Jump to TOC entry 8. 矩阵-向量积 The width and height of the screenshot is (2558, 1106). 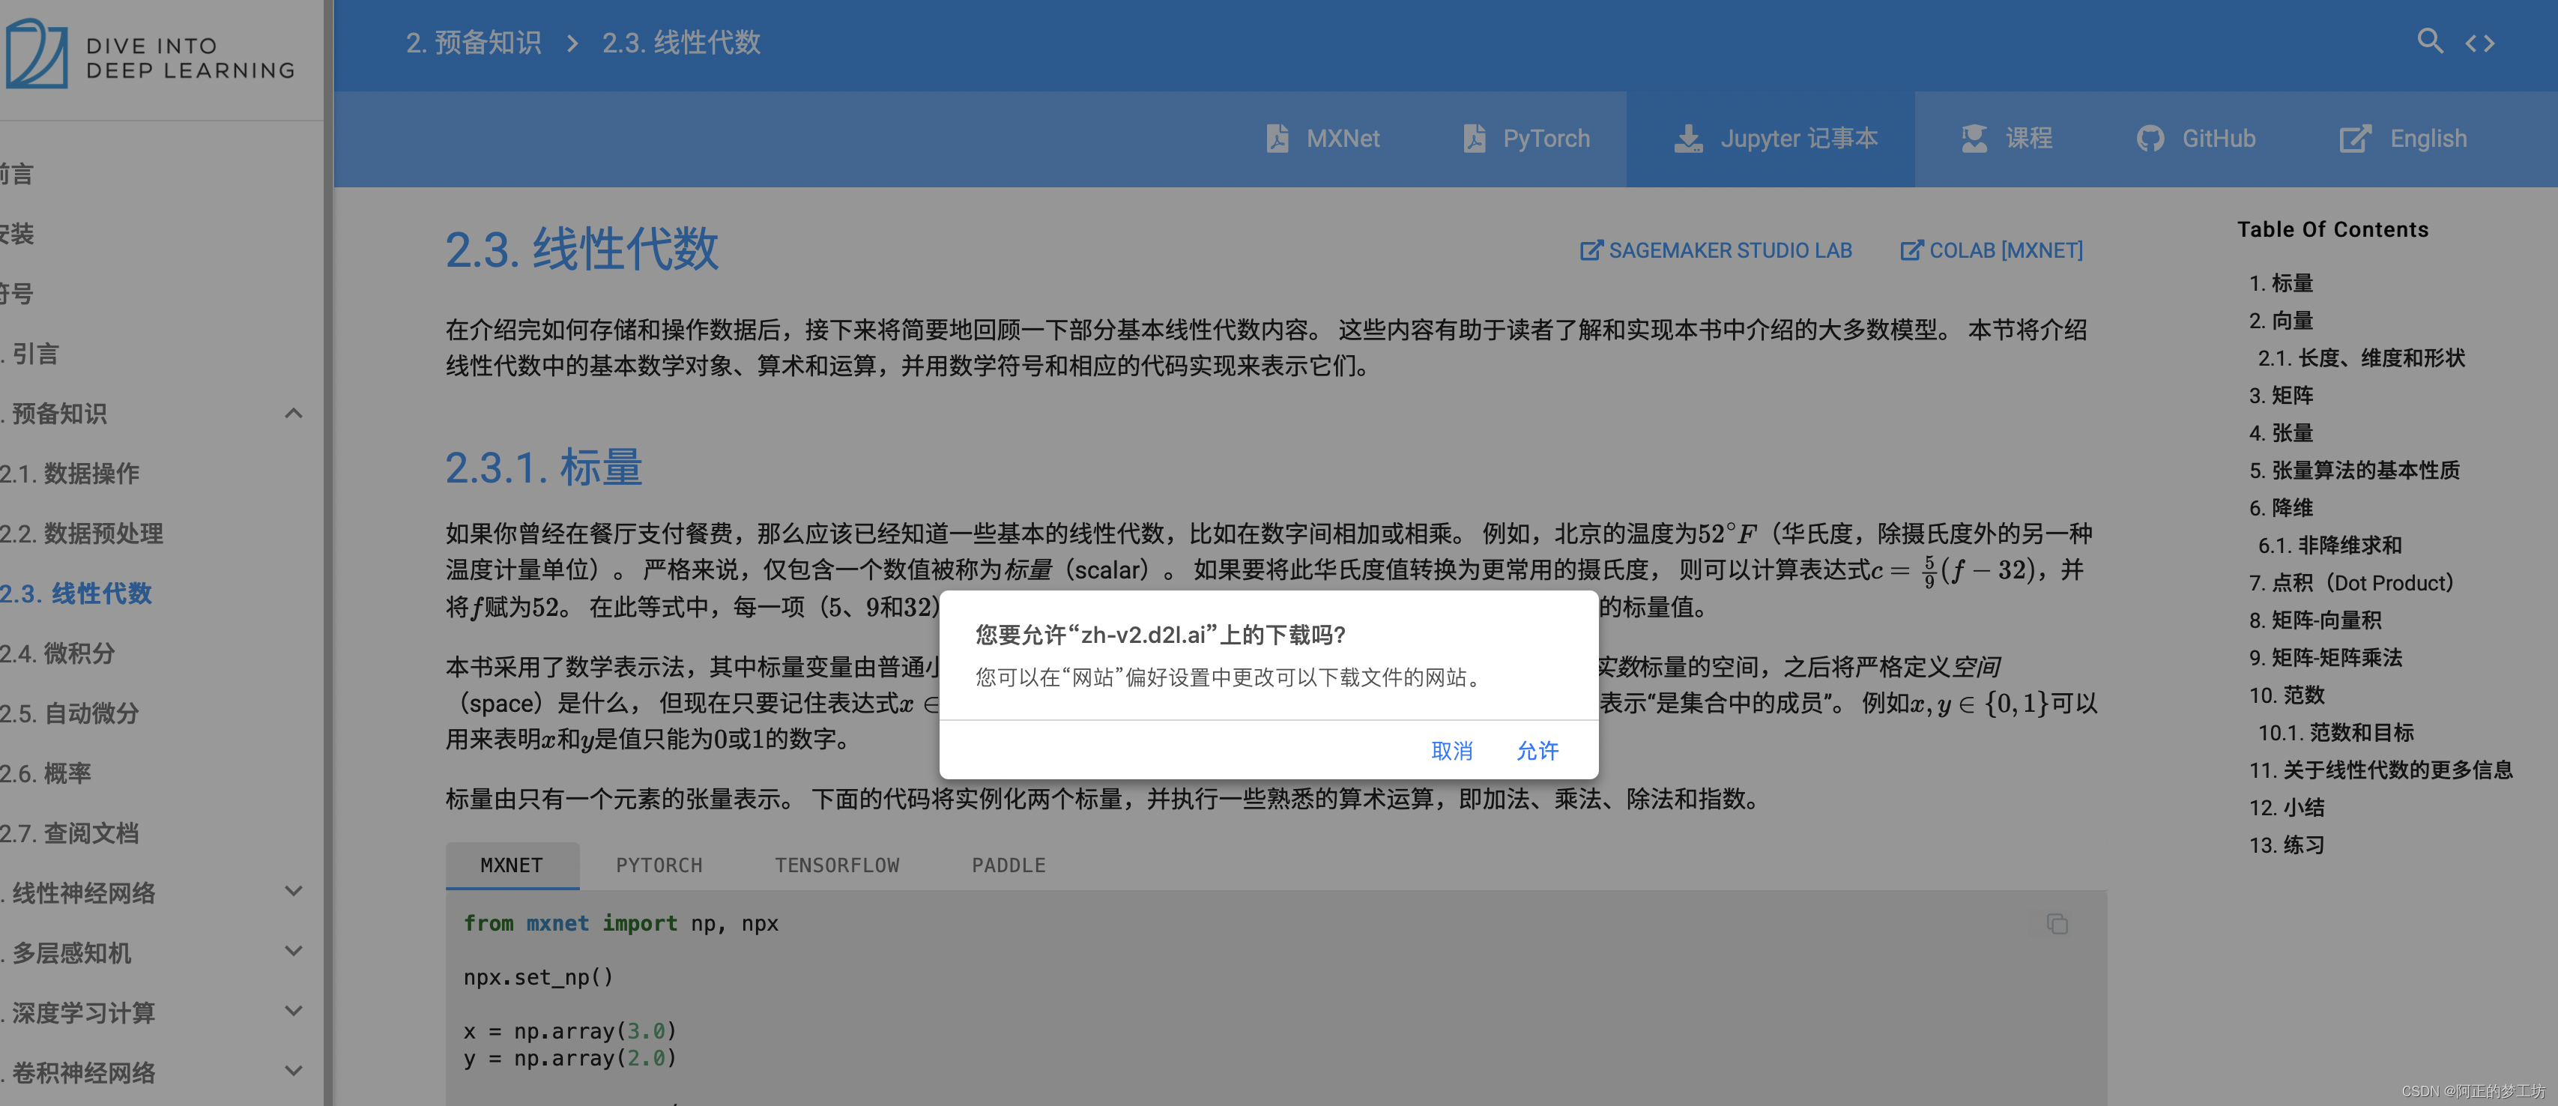point(2314,620)
